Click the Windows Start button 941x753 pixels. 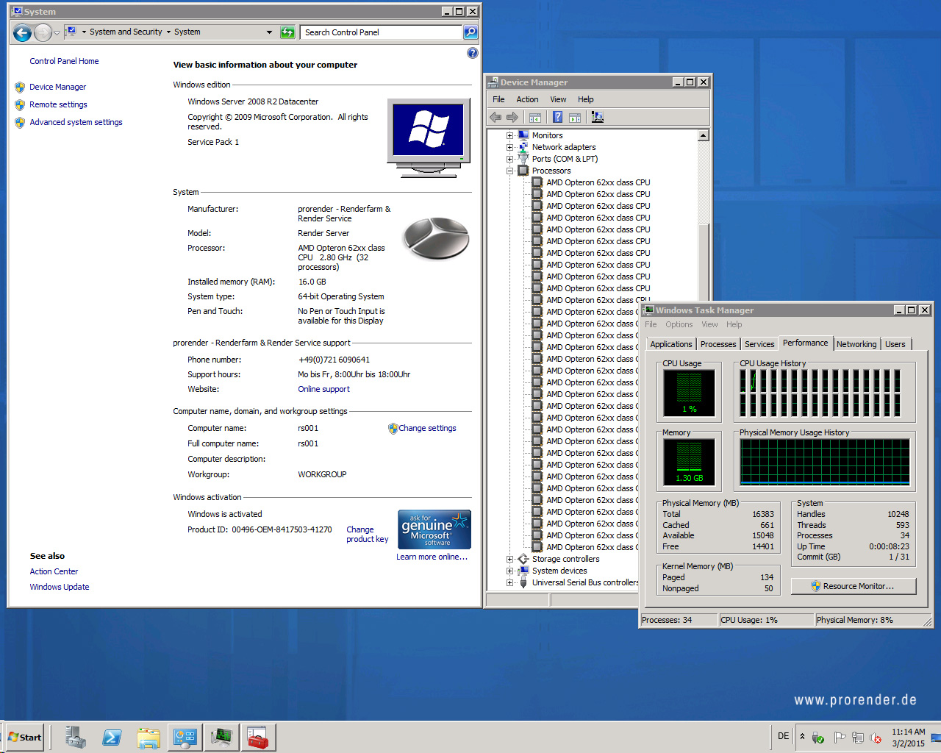pyautogui.click(x=25, y=738)
